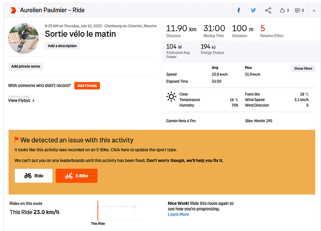Viewport: 321px width, 231px height.
Task: Click the Temperature 16 °C value
Action: [234, 100]
